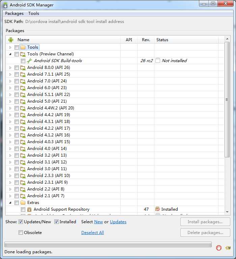Open the Tools menu
The image size is (236, 259).
point(34,14)
